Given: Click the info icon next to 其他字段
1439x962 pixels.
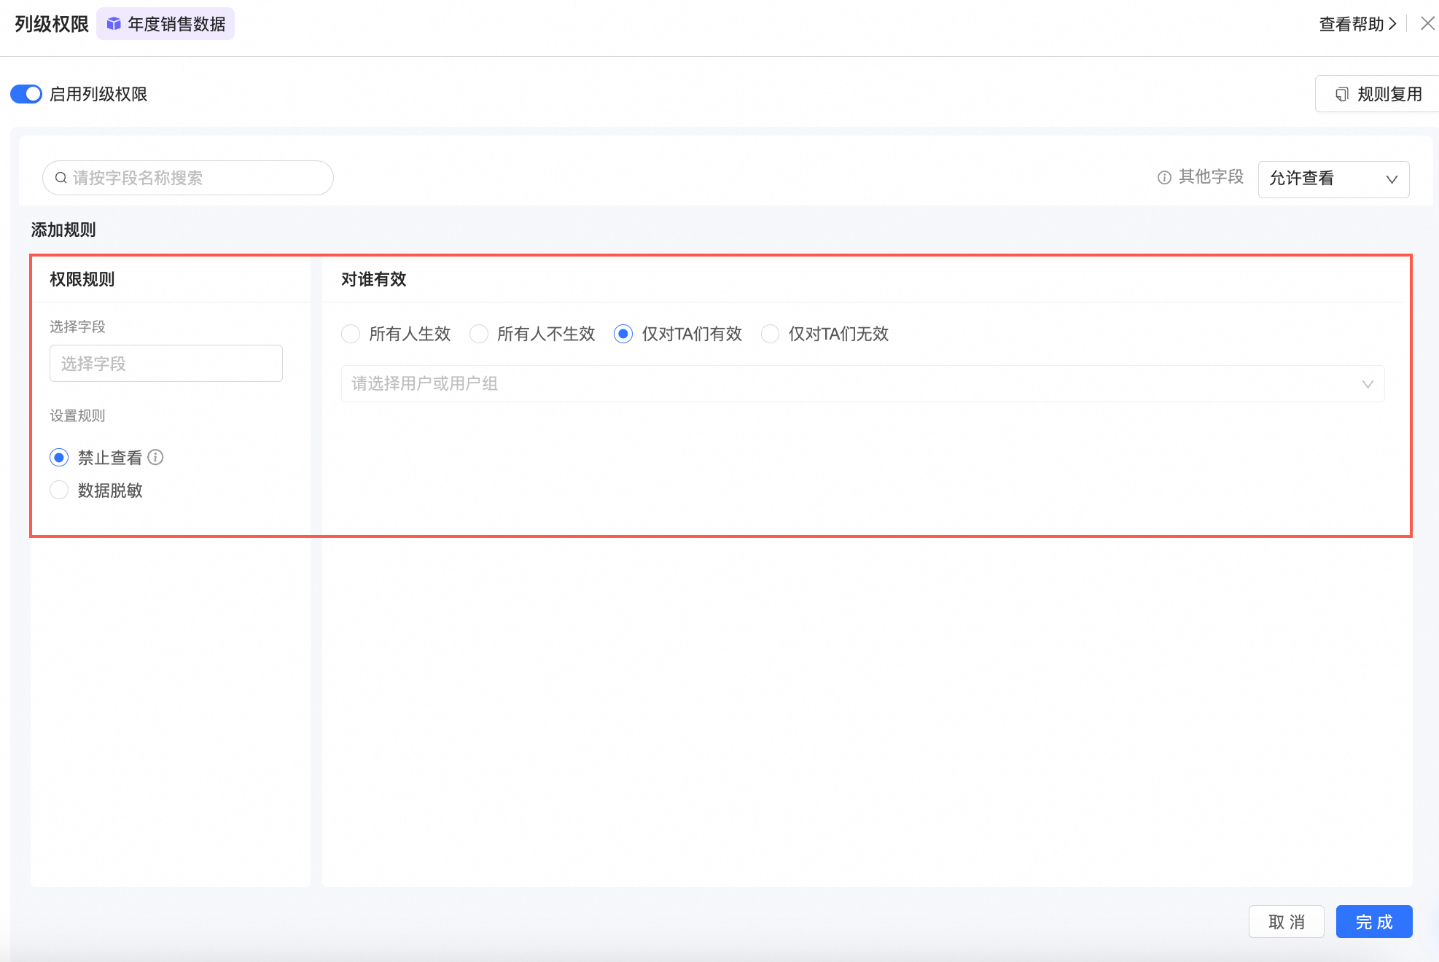Looking at the screenshot, I should pyautogui.click(x=1164, y=178).
